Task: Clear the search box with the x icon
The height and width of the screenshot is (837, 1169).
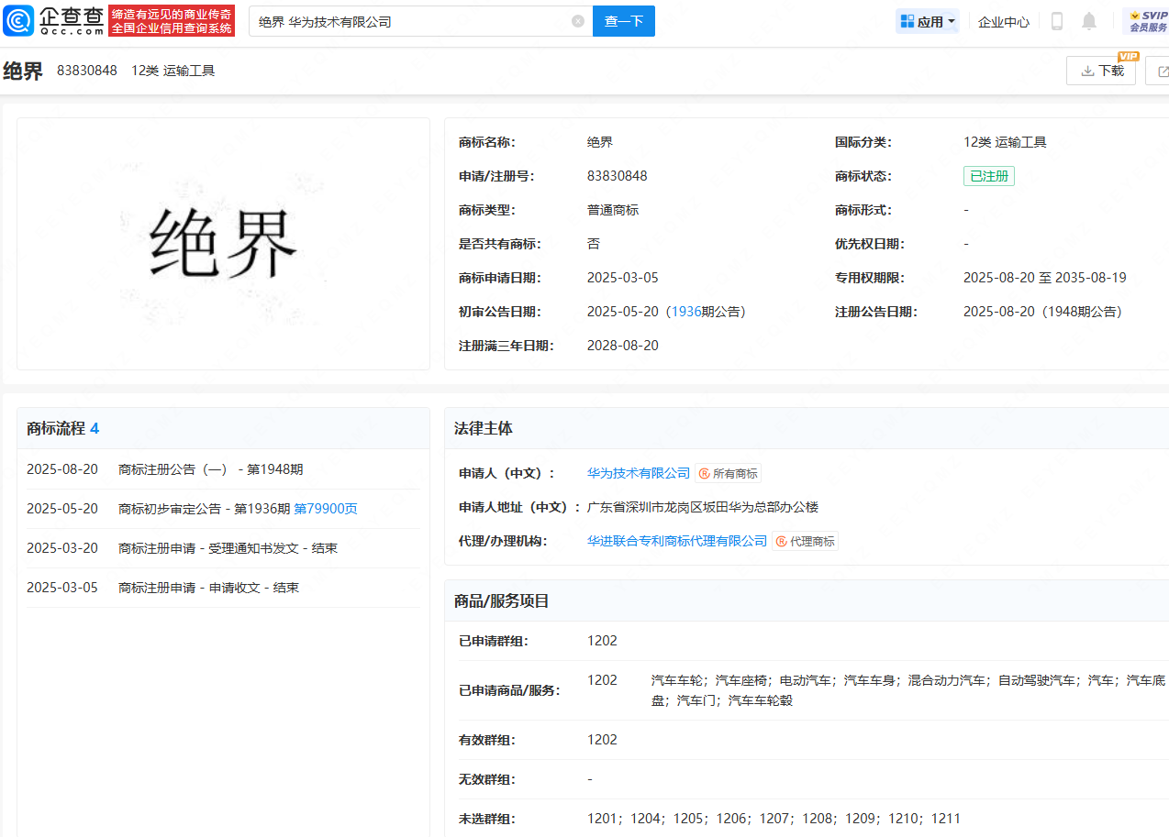Action: 577,20
